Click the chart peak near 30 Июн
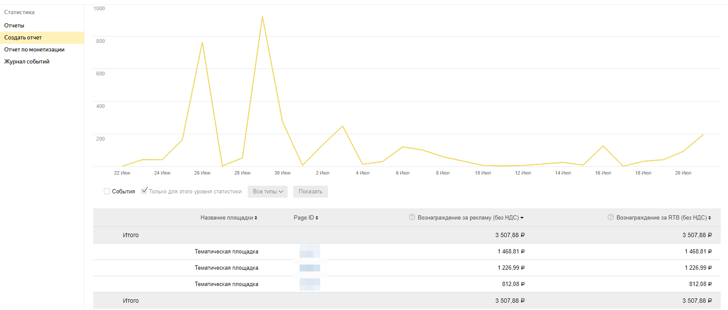This screenshot has width=728, height=310. pyautogui.click(x=262, y=17)
